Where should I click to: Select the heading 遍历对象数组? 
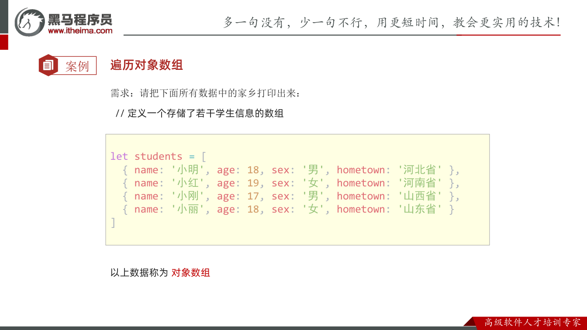click(x=146, y=65)
